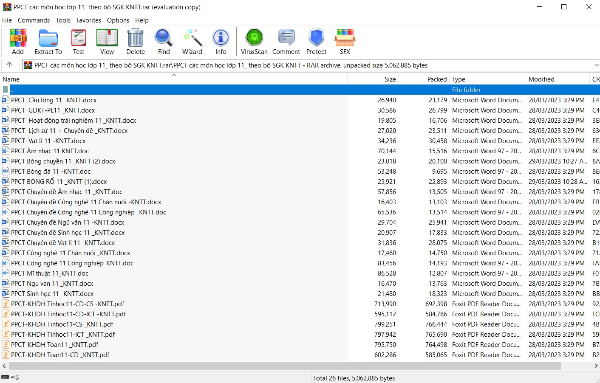Screen dimensions: 600x383
Task: Click the horizontal scrollbar right arrow
Action: pos(596,366)
